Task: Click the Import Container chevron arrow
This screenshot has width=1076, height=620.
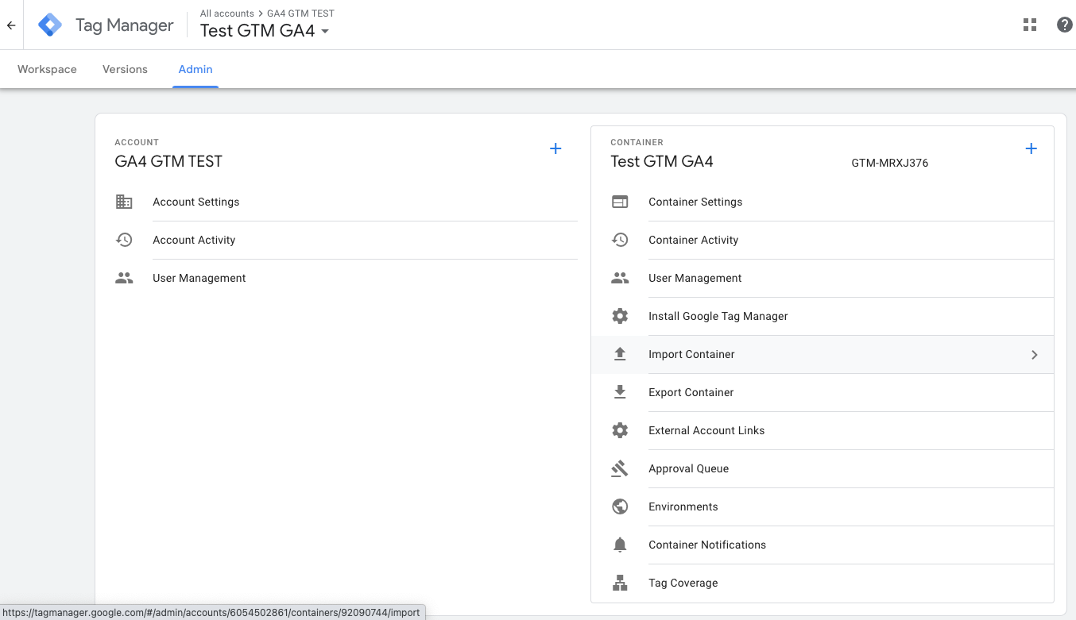Action: 1034,355
